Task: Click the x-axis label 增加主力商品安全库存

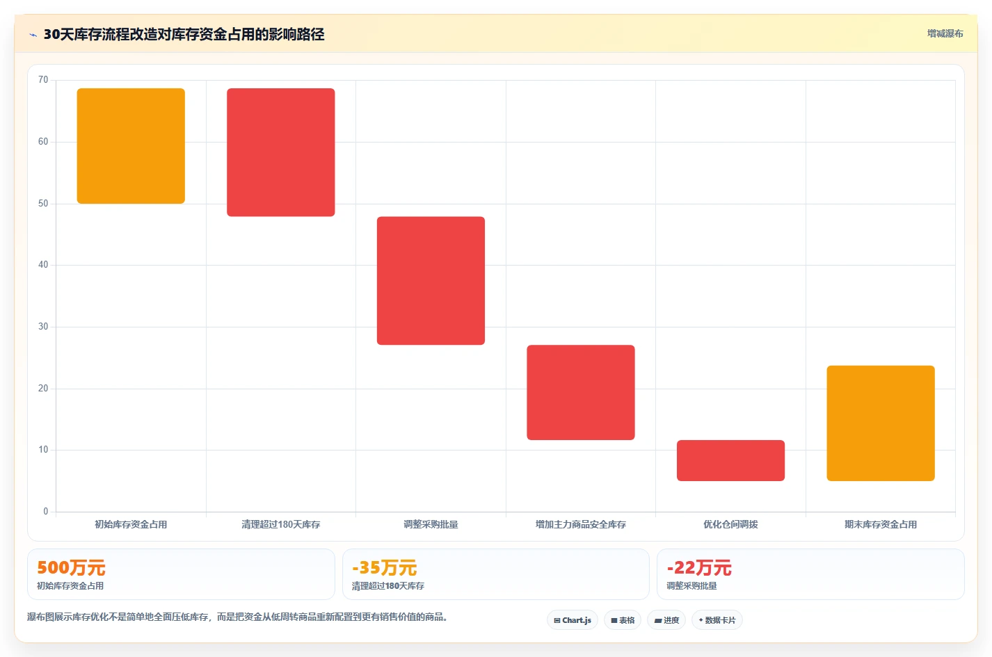Action: [581, 524]
